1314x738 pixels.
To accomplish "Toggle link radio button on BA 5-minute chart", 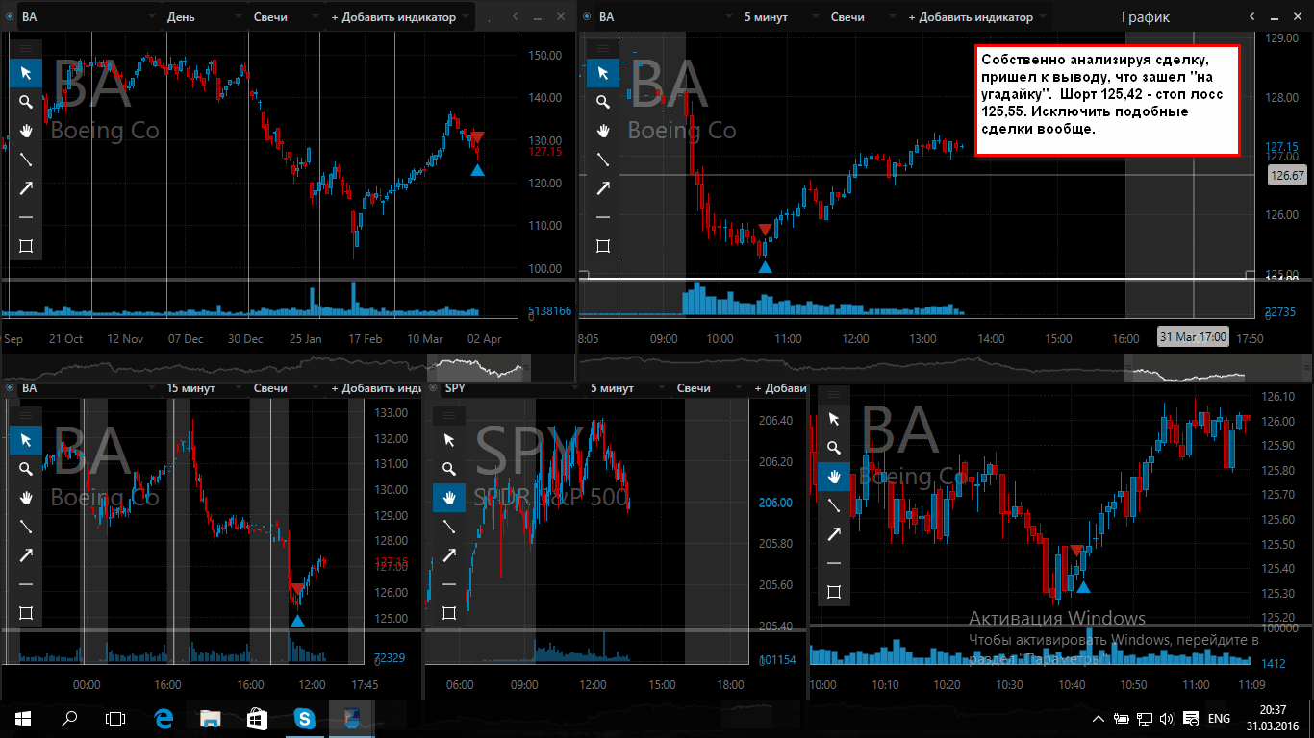I will 587,17.
